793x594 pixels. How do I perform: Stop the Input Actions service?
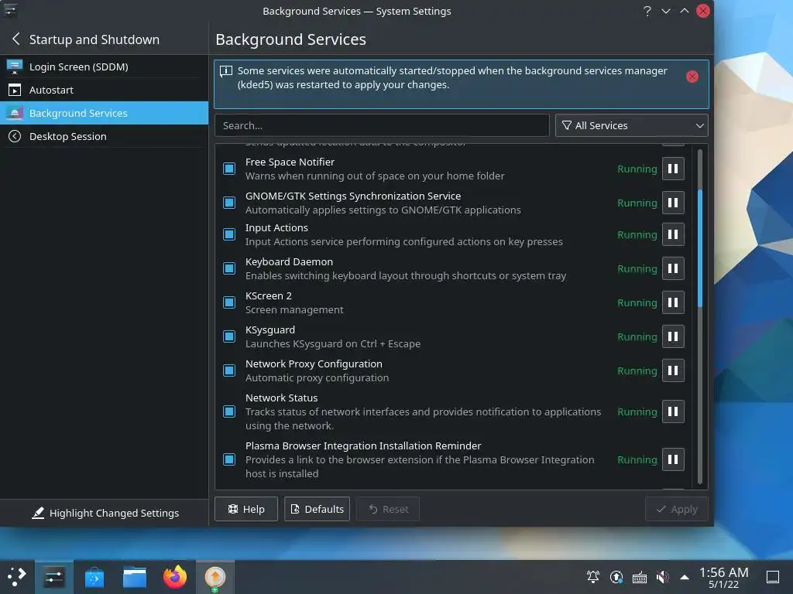[673, 234]
